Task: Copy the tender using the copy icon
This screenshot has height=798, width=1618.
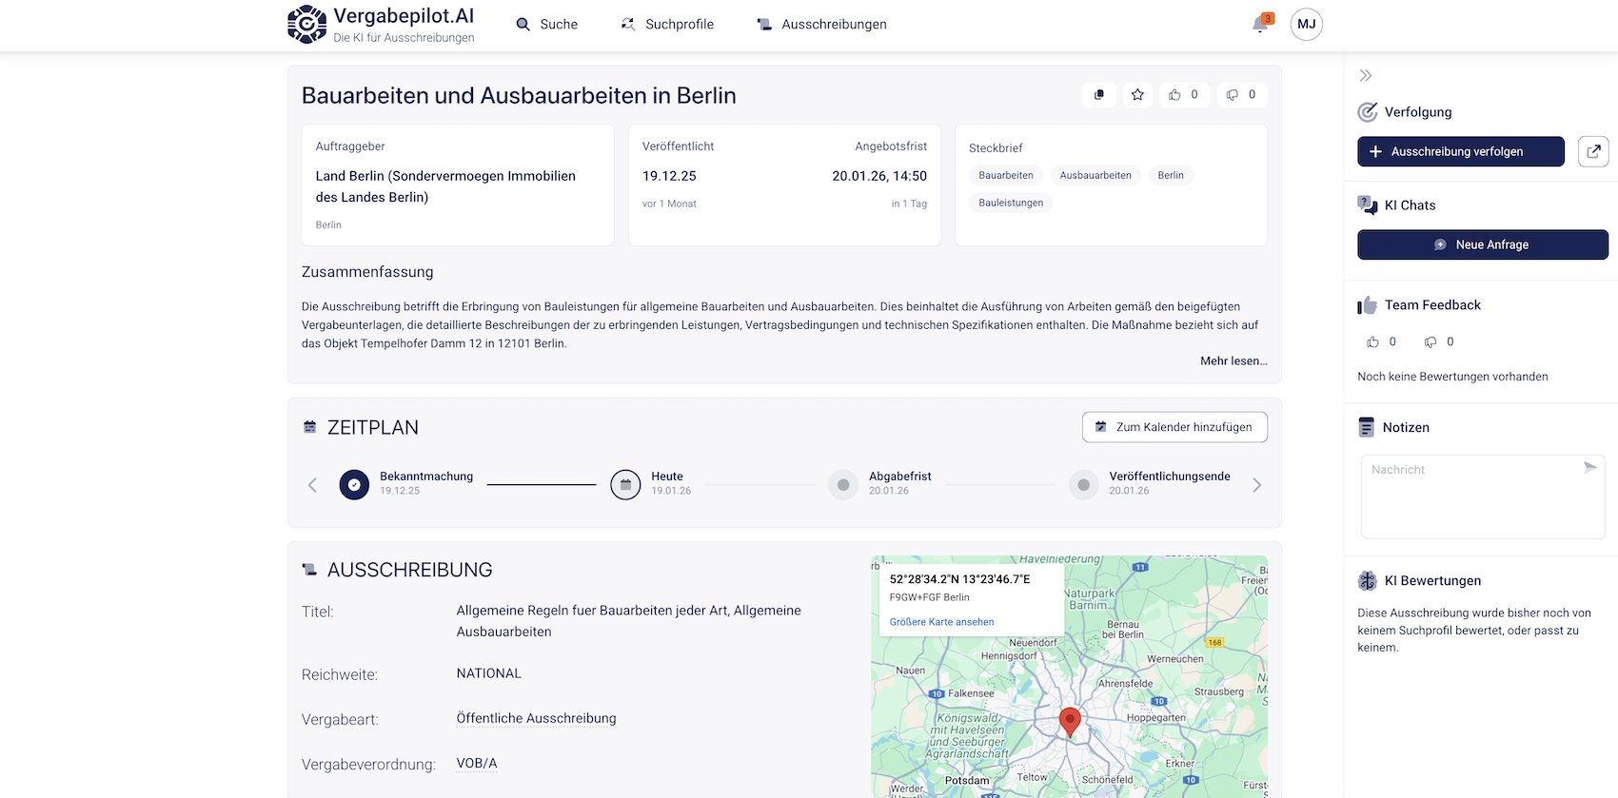Action: click(x=1099, y=95)
